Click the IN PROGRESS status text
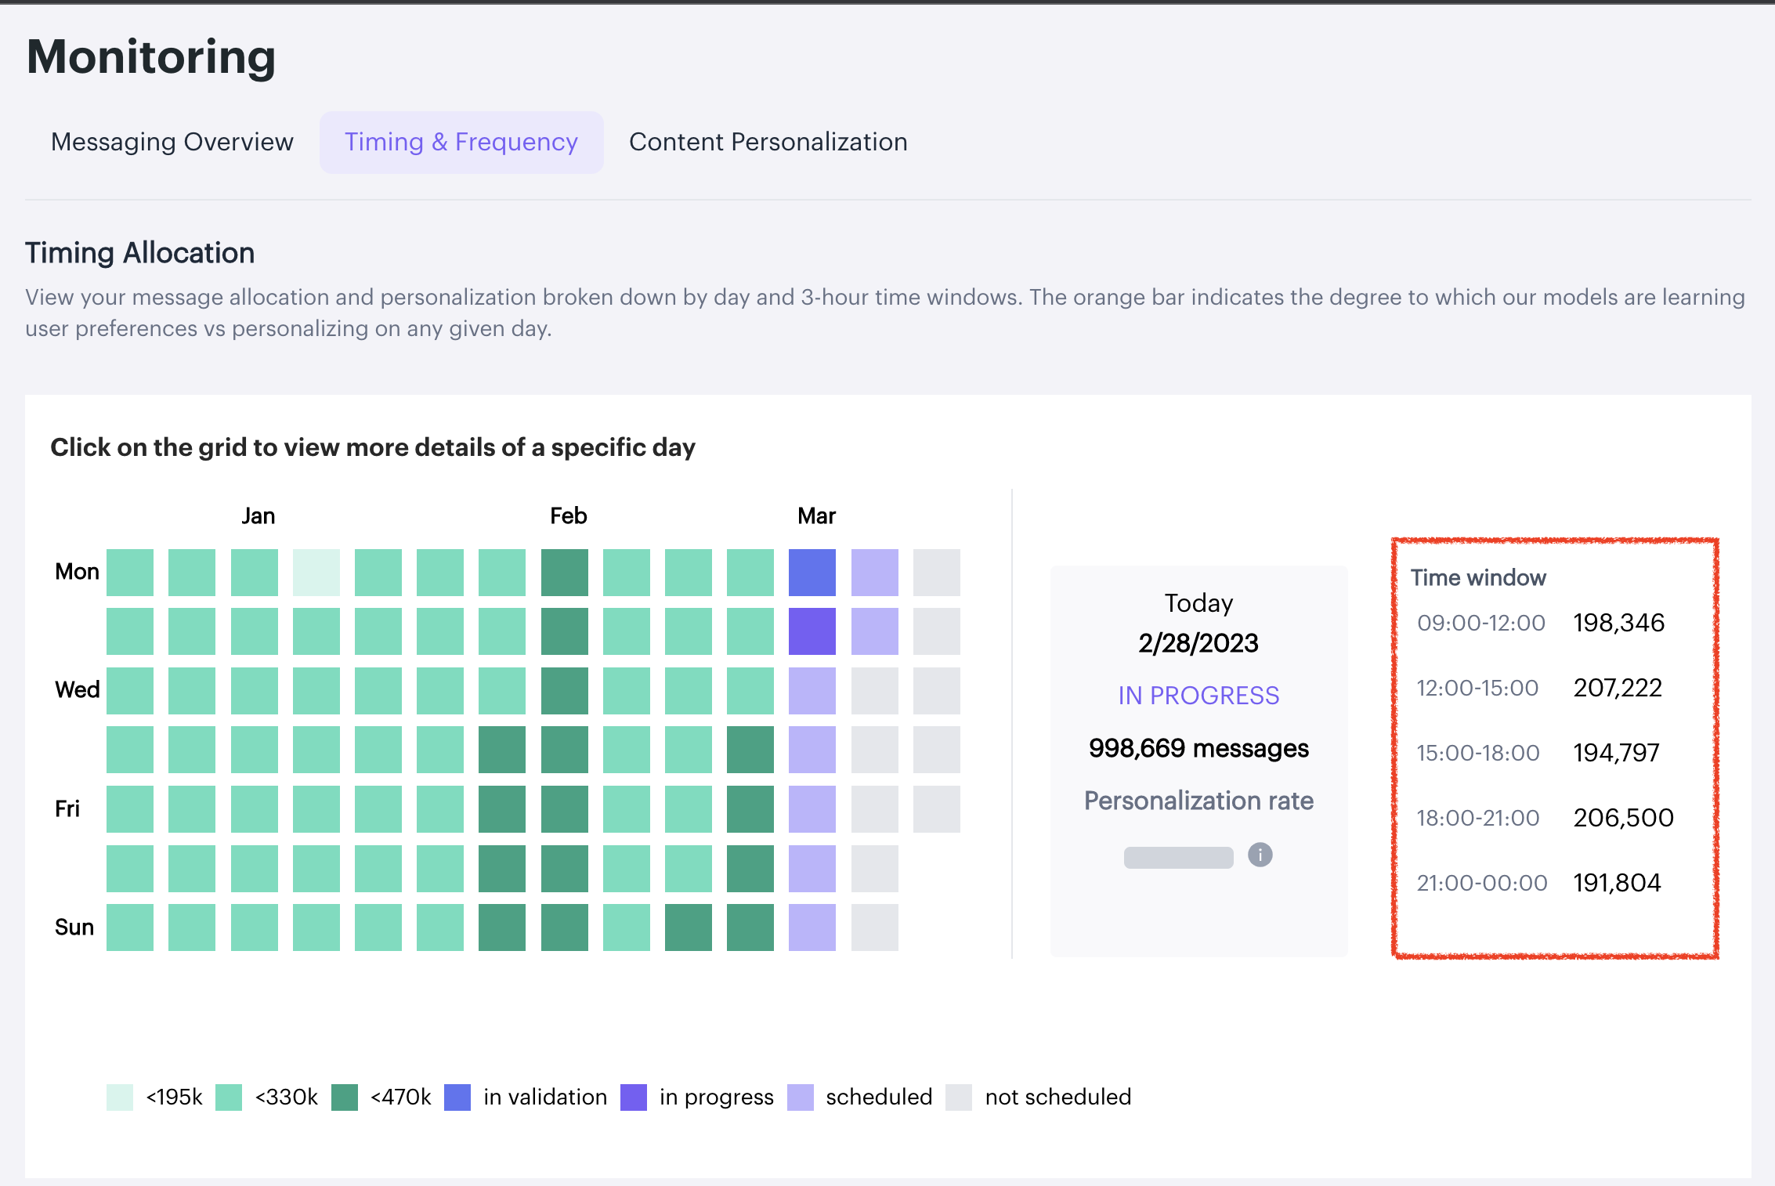The height and width of the screenshot is (1186, 1775). coord(1198,695)
